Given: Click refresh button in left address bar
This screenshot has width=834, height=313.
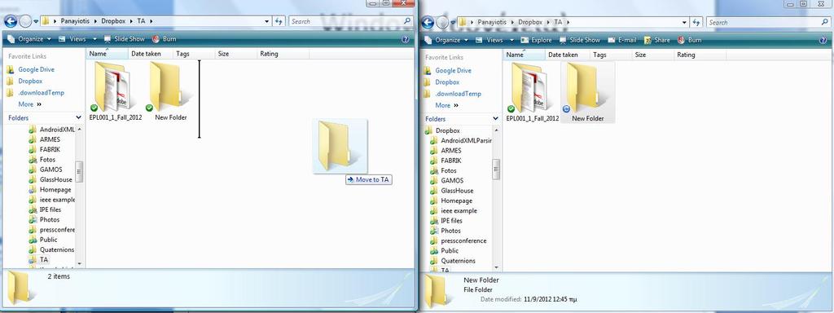Looking at the screenshot, I should [279, 21].
